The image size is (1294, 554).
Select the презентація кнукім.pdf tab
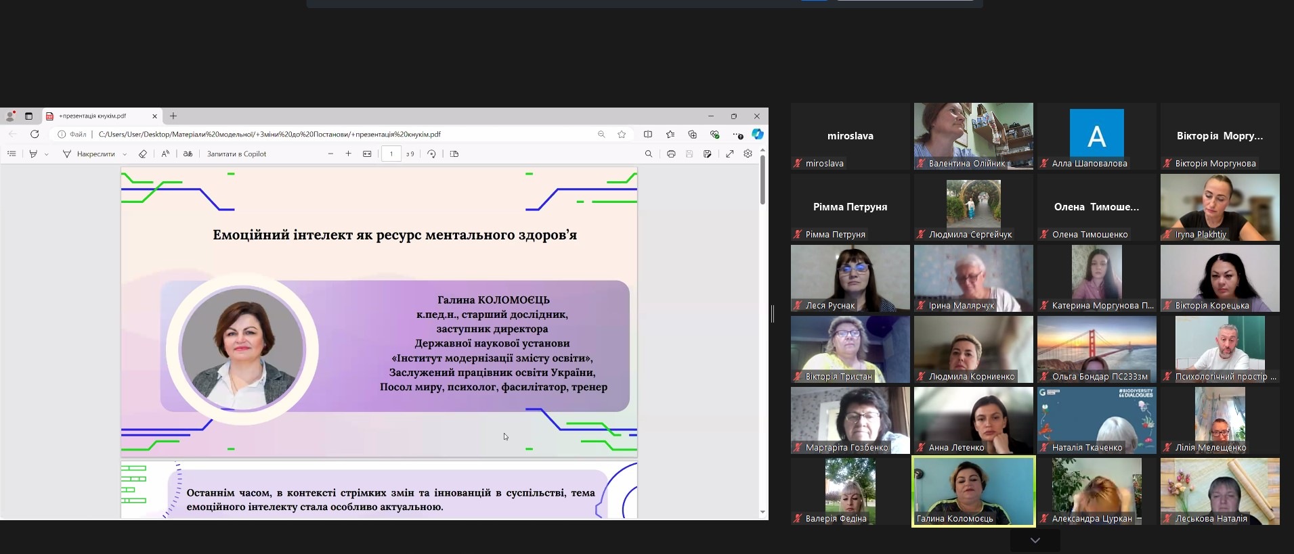[x=95, y=116]
